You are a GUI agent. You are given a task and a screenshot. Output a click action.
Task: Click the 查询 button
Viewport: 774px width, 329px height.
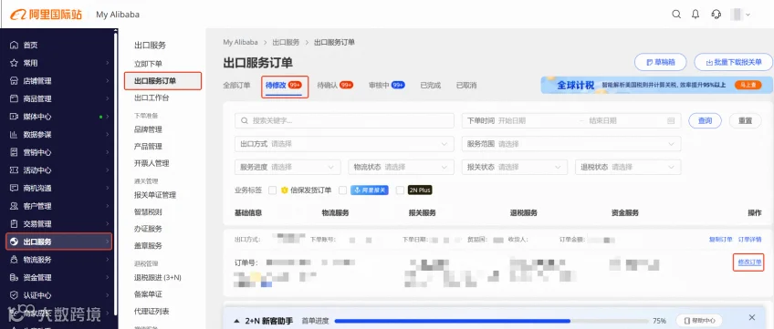[705, 120]
